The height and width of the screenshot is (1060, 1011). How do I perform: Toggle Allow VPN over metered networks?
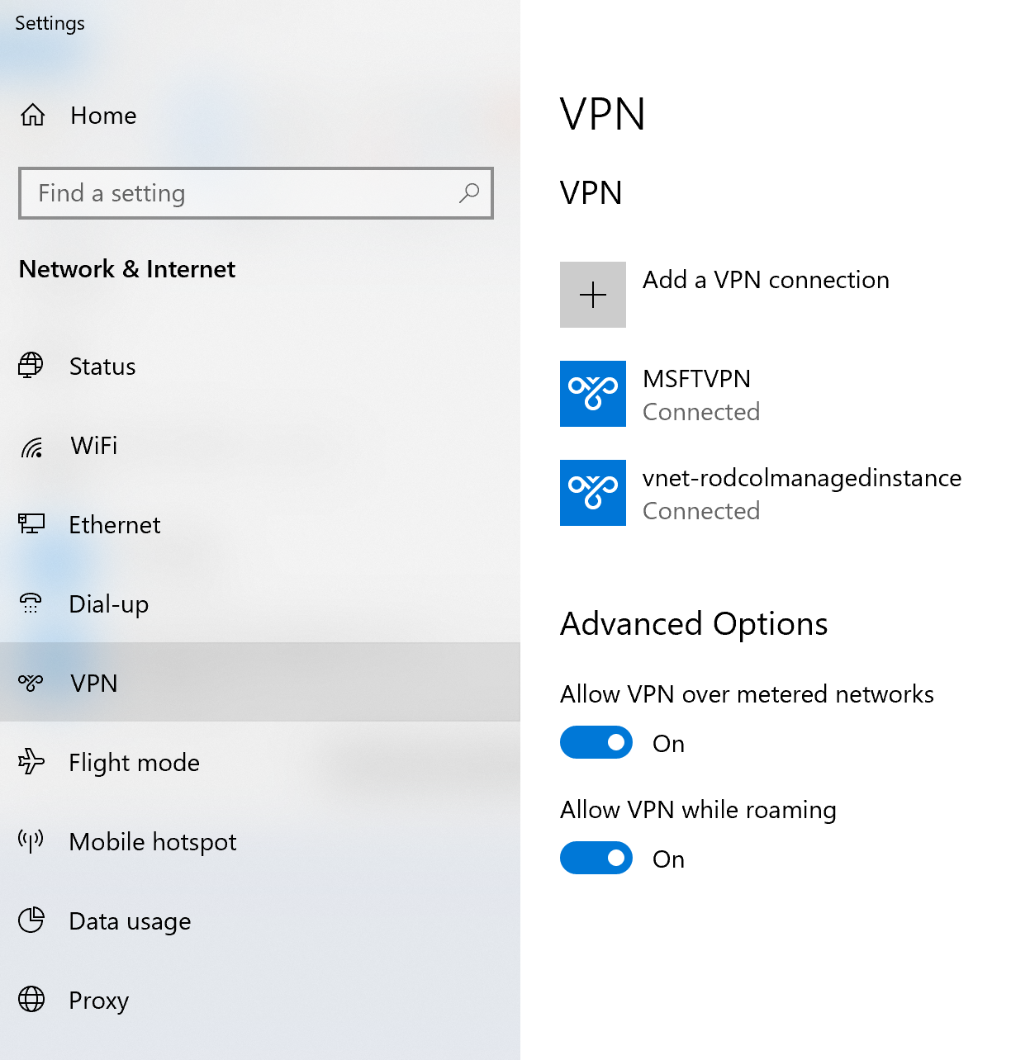click(596, 742)
